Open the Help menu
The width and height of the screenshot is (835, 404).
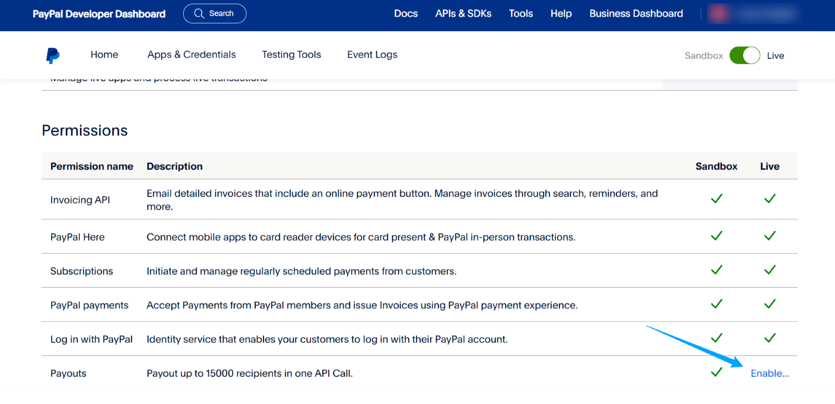point(561,14)
